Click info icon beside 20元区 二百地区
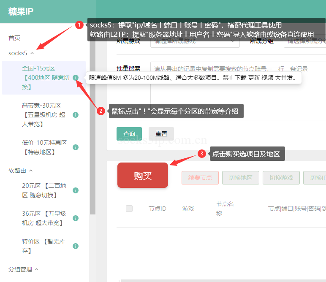This screenshot has height=282, width=326. [76, 190]
